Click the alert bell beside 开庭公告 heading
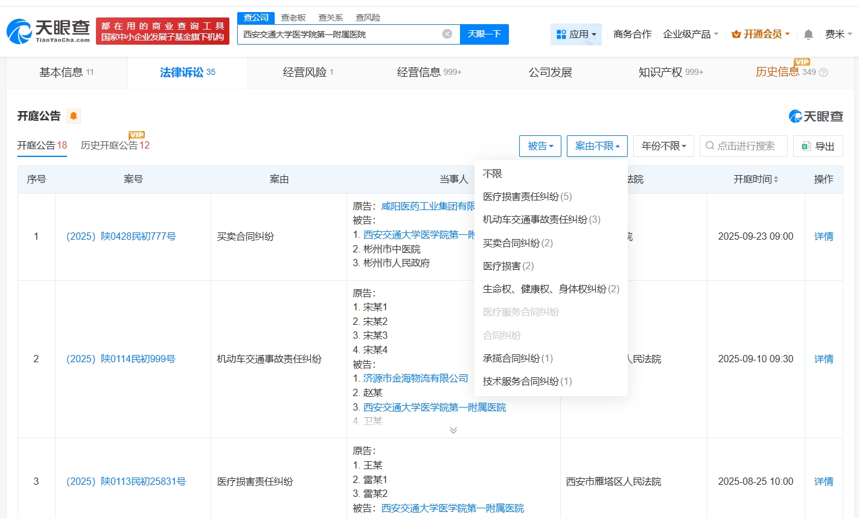This screenshot has width=859, height=518. (x=74, y=115)
